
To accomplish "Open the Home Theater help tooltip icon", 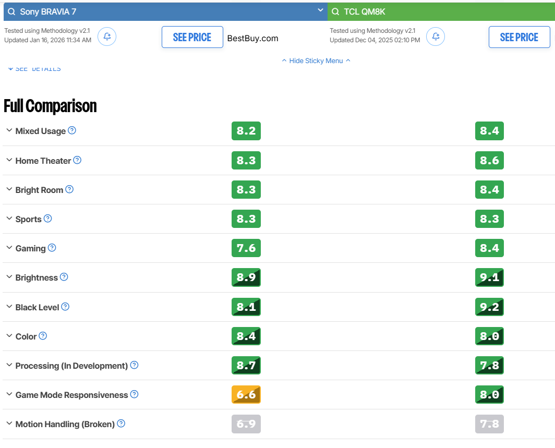I will point(77,160).
